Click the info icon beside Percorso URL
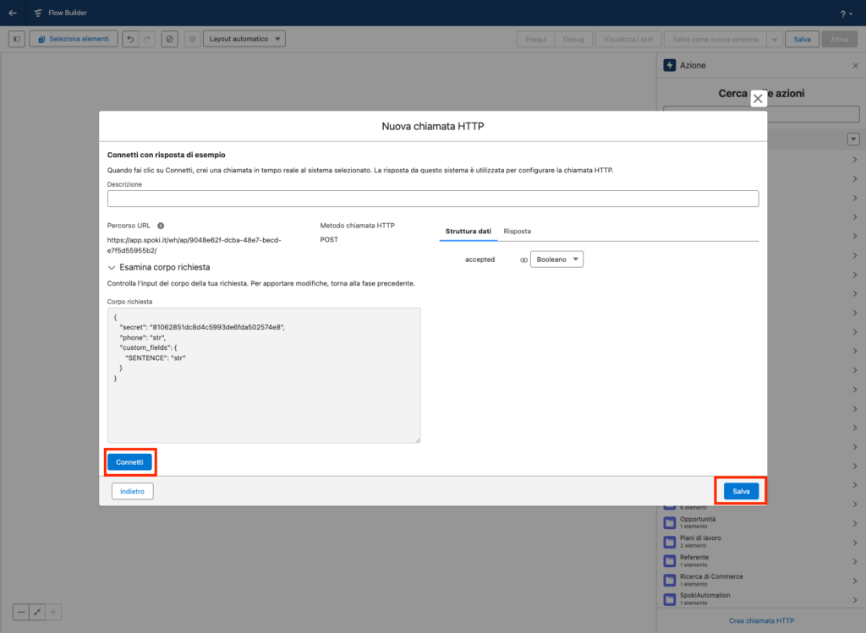This screenshot has width=866, height=633. click(161, 226)
